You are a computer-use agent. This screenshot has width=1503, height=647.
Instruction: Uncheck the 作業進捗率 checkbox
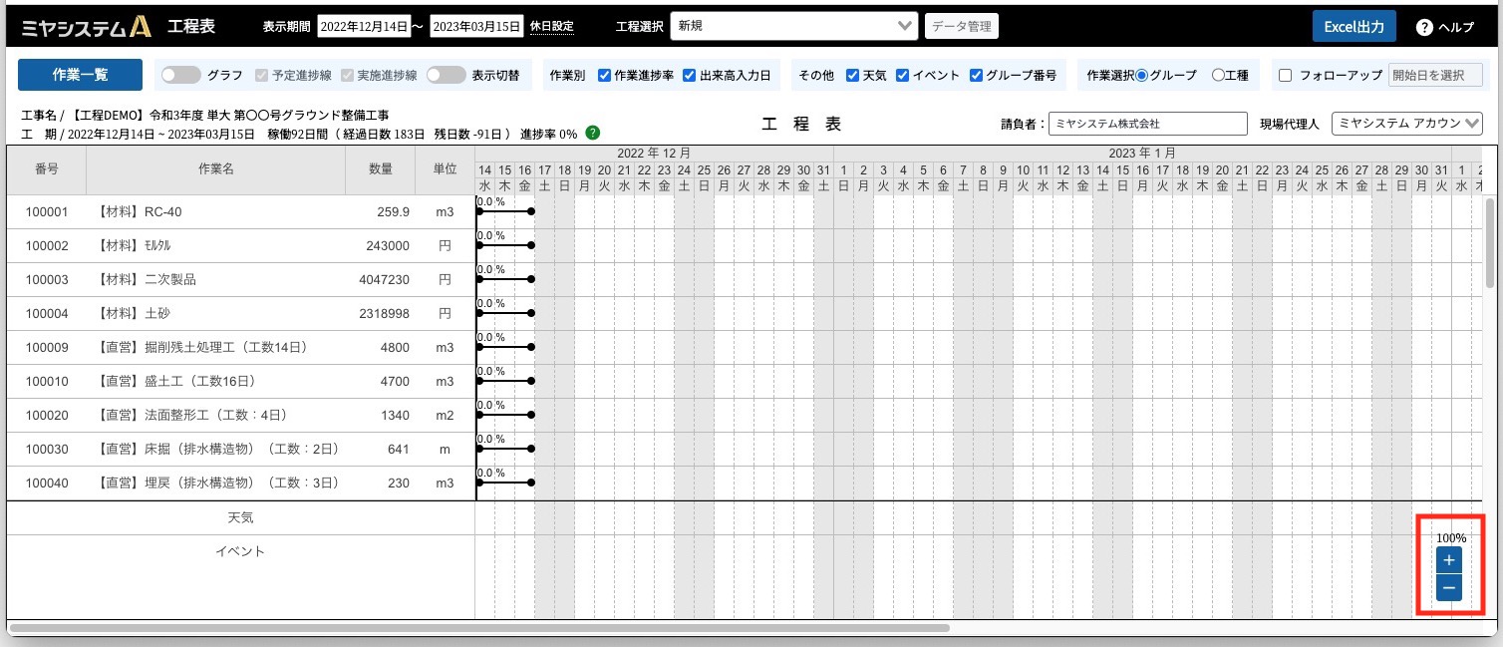pos(605,75)
